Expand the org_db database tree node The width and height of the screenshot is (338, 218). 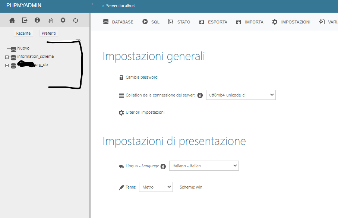pyautogui.click(x=7, y=65)
